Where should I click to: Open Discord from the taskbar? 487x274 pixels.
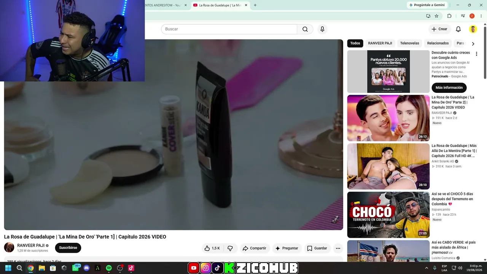coord(86,268)
